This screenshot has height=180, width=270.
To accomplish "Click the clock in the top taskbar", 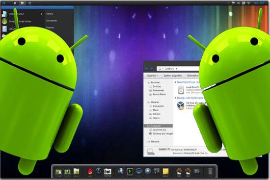I will click(258, 3).
